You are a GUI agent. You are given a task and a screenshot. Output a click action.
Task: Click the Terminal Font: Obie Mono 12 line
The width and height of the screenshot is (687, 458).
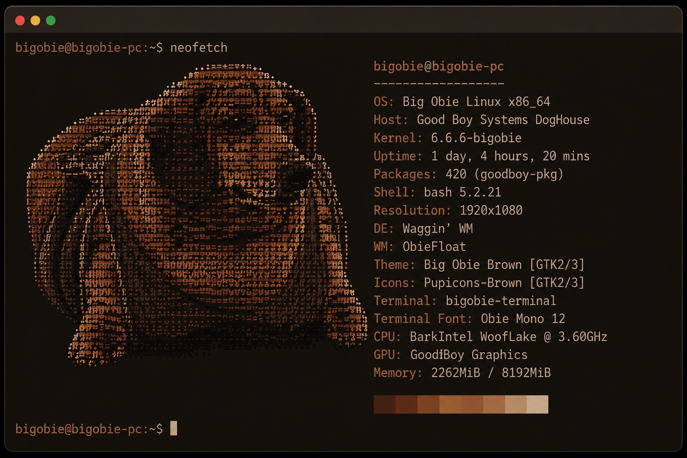click(469, 318)
